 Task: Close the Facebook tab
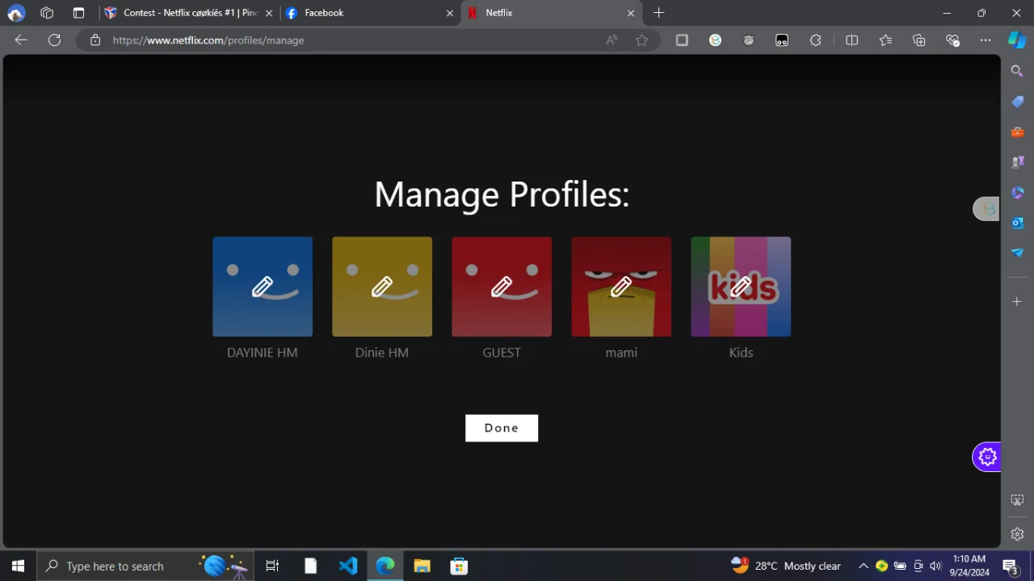(x=450, y=13)
